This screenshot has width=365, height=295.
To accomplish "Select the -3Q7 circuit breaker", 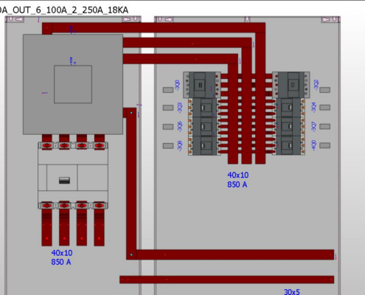I will 289,126.
